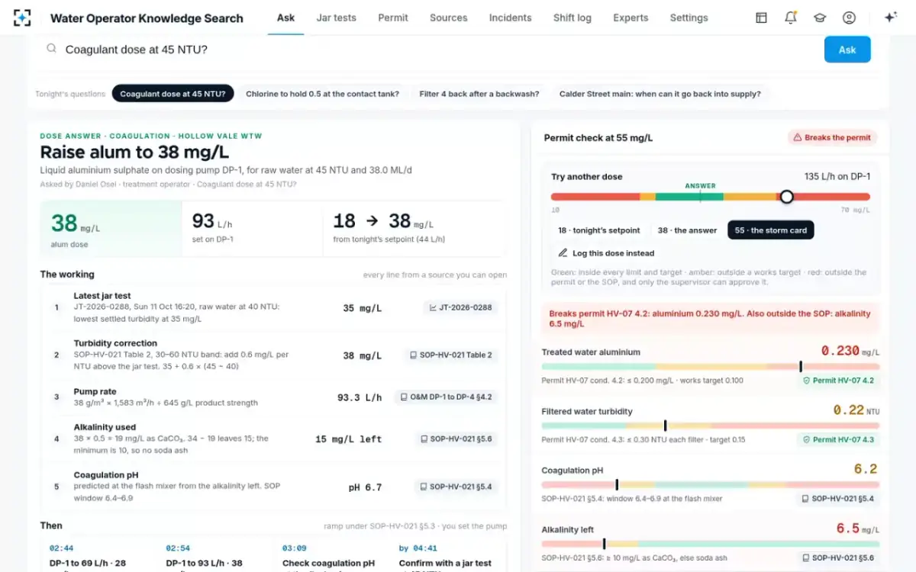Click the 'by 04:41' step time
This screenshot has height=572, width=916.
[418, 548]
